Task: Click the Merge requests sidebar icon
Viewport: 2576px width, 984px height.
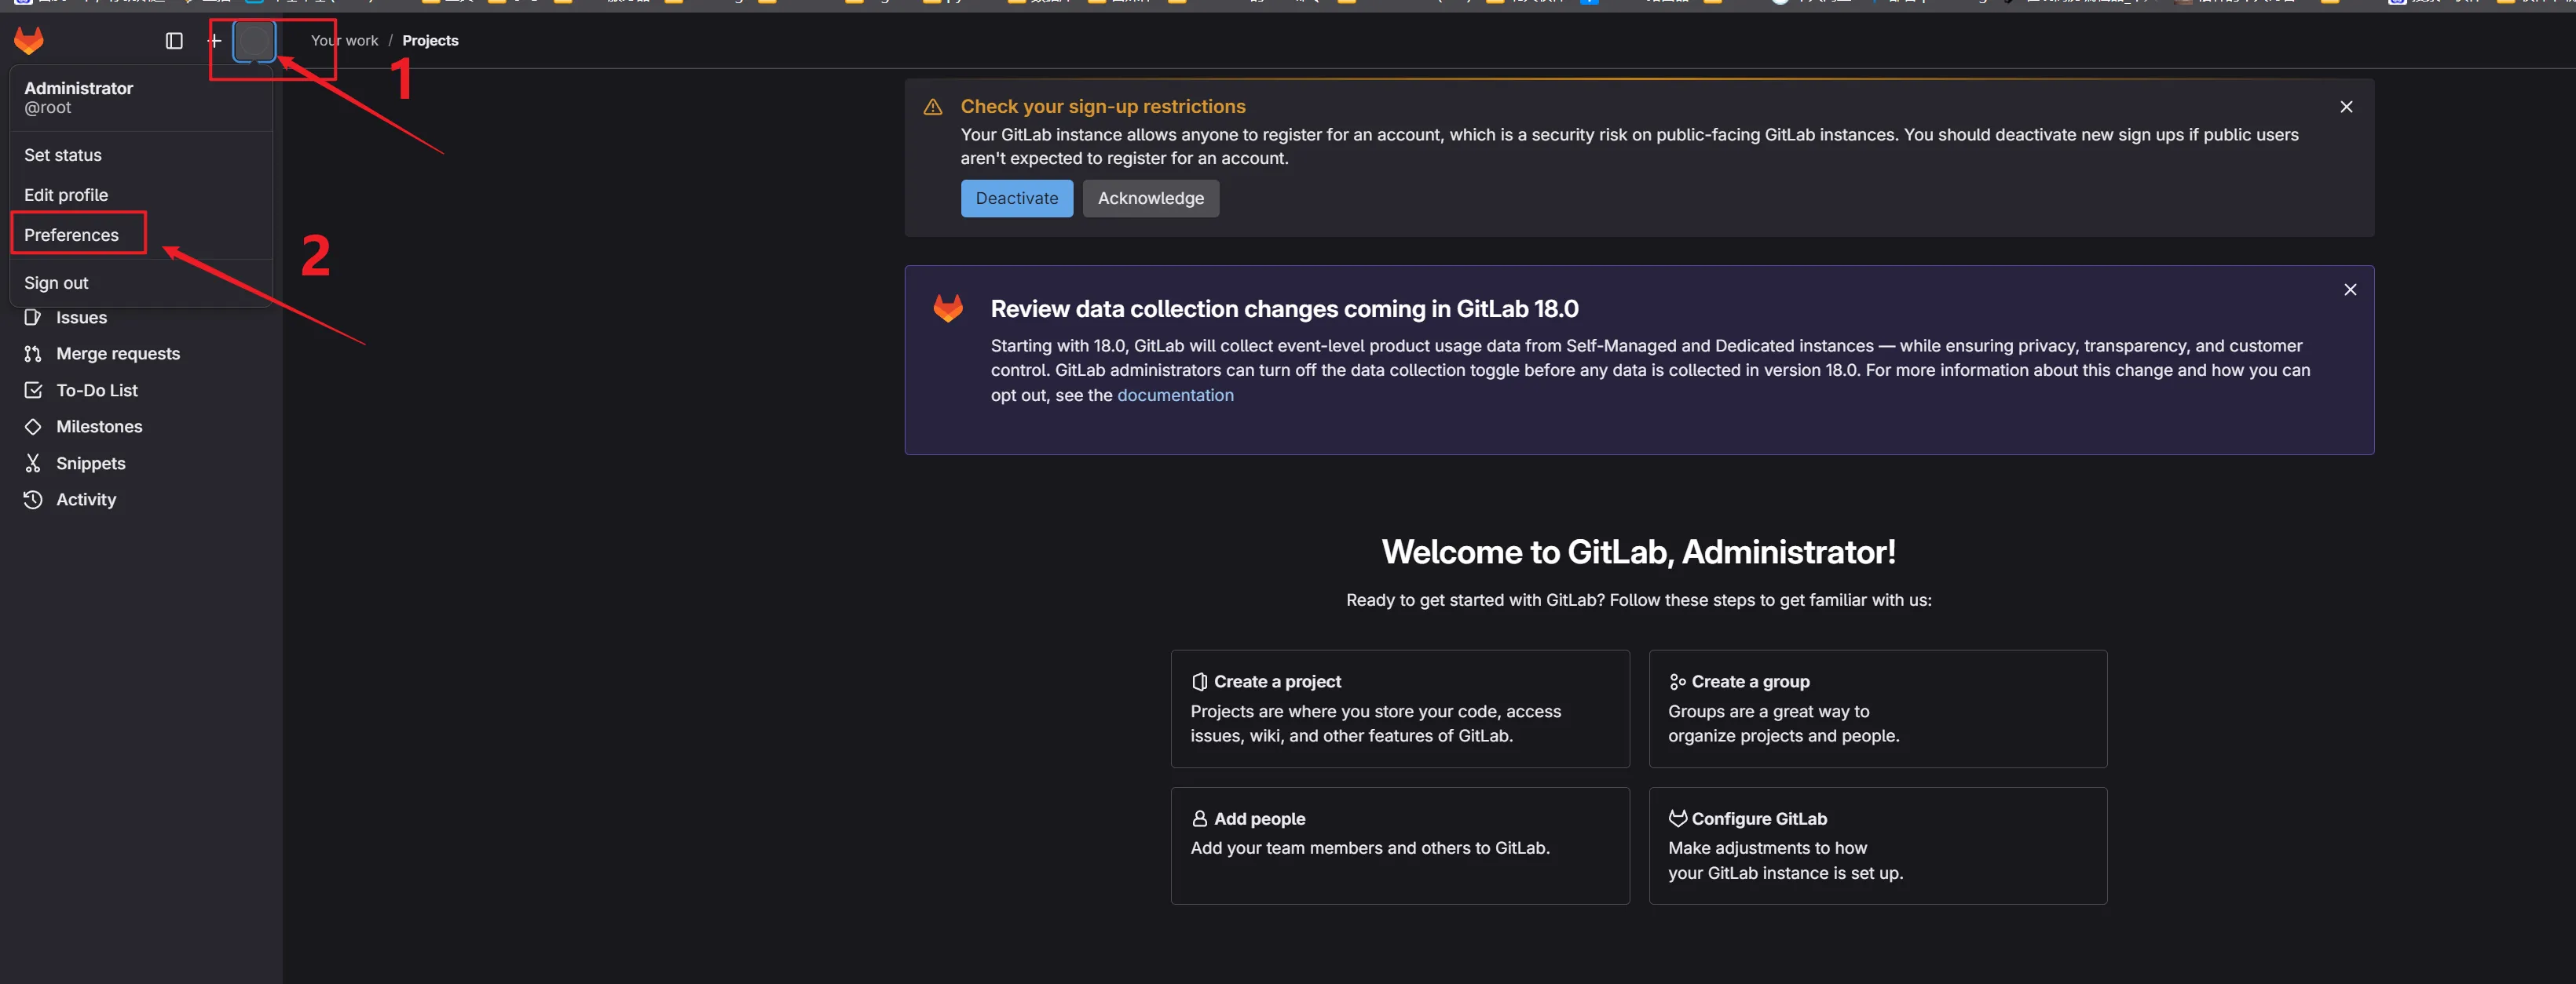Action: 33,354
